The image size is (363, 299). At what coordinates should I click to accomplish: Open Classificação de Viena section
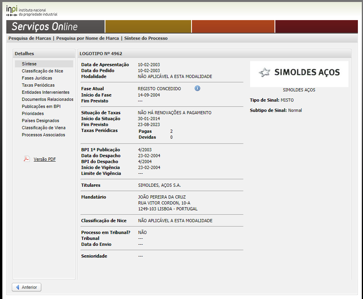click(44, 128)
